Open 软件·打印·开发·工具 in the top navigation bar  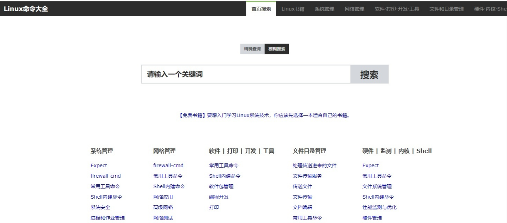pyautogui.click(x=397, y=9)
